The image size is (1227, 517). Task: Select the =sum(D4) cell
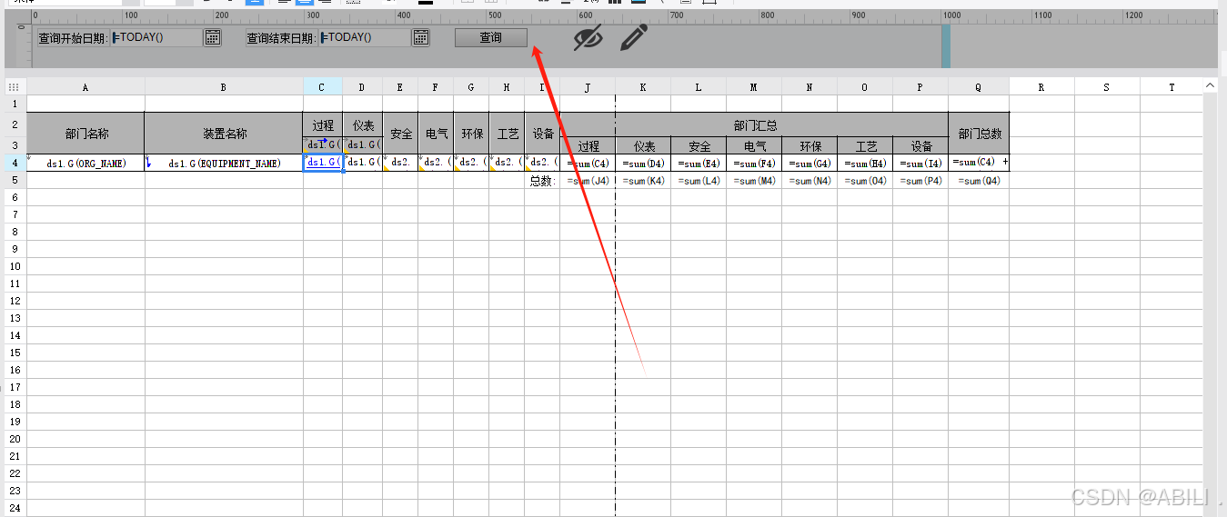click(x=643, y=164)
